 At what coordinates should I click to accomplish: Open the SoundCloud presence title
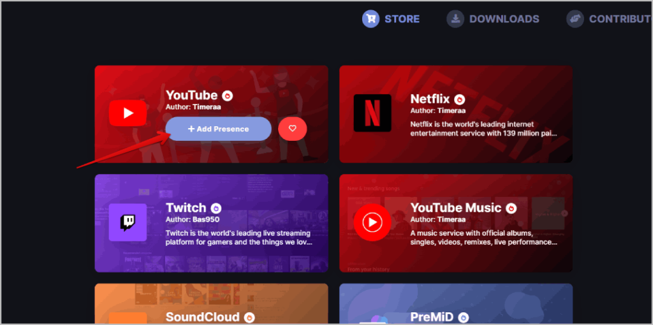[203, 317]
